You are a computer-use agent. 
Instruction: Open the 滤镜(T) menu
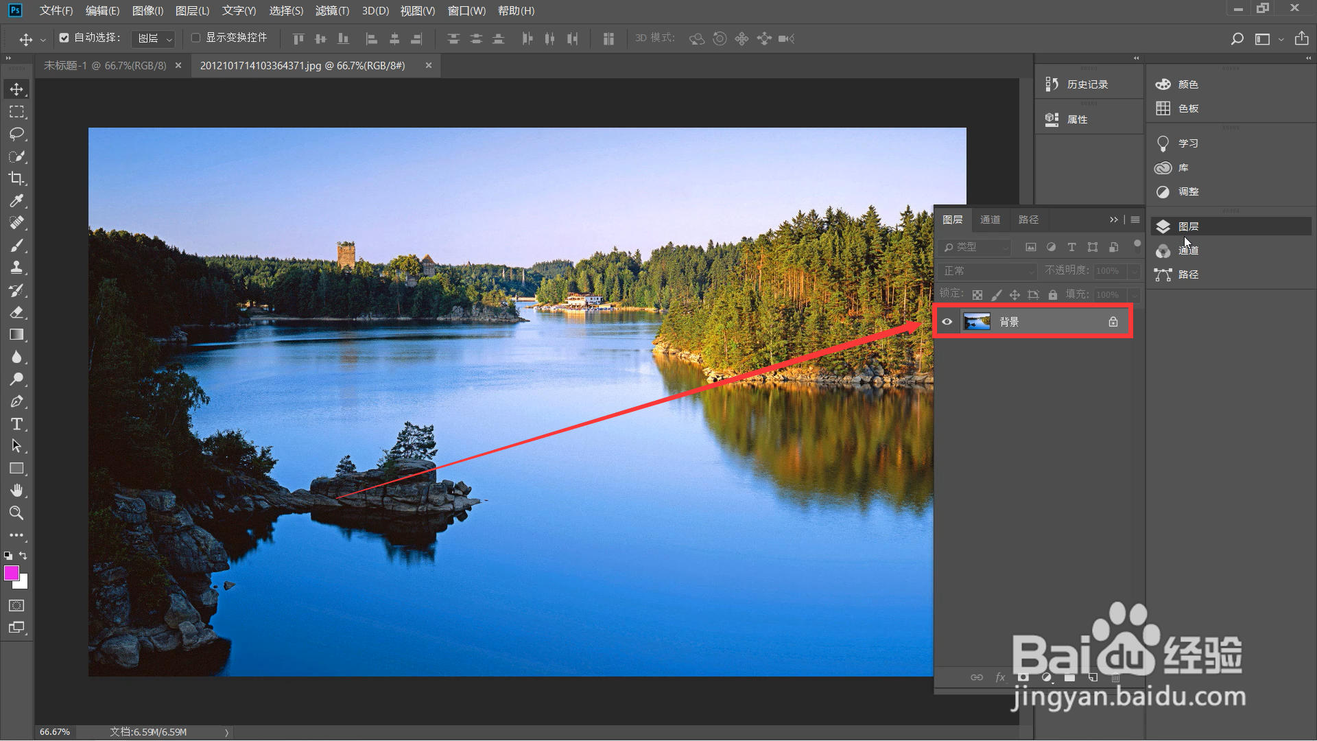pyautogui.click(x=332, y=10)
